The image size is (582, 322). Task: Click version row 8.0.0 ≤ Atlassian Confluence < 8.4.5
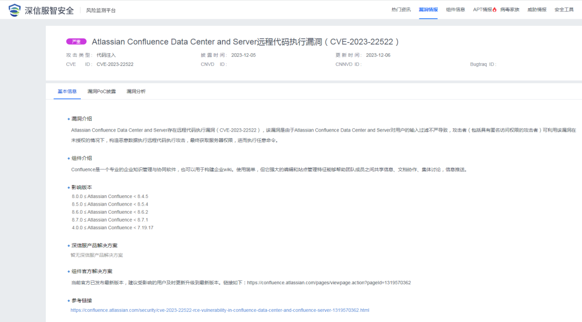pos(110,196)
